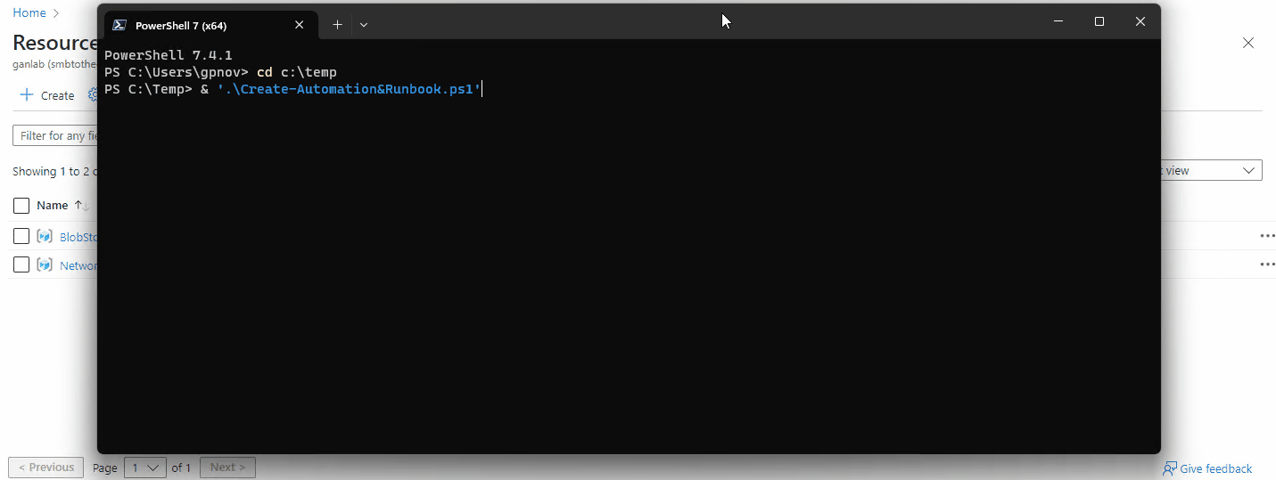This screenshot has width=1276, height=480.
Task: Click the PowerShell icon on the terminal tab
Action: [x=119, y=25]
